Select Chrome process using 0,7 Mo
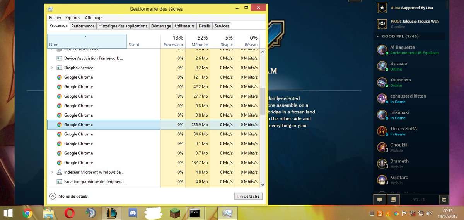The width and height of the screenshot is (464, 220). pyautogui.click(x=153, y=153)
